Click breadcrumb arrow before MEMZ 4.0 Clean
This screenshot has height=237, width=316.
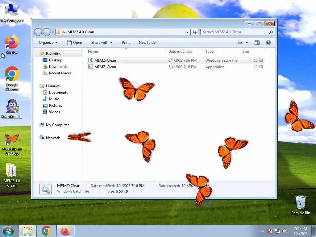[64, 32]
